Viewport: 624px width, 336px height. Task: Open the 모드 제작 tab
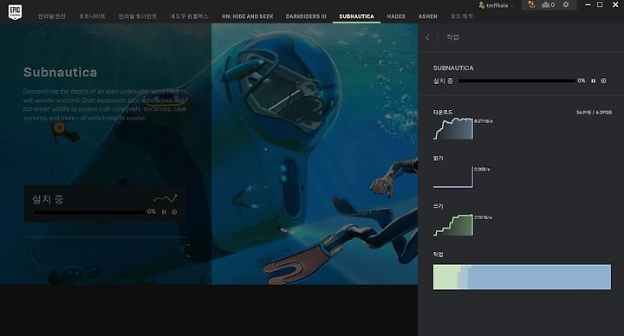(x=462, y=16)
